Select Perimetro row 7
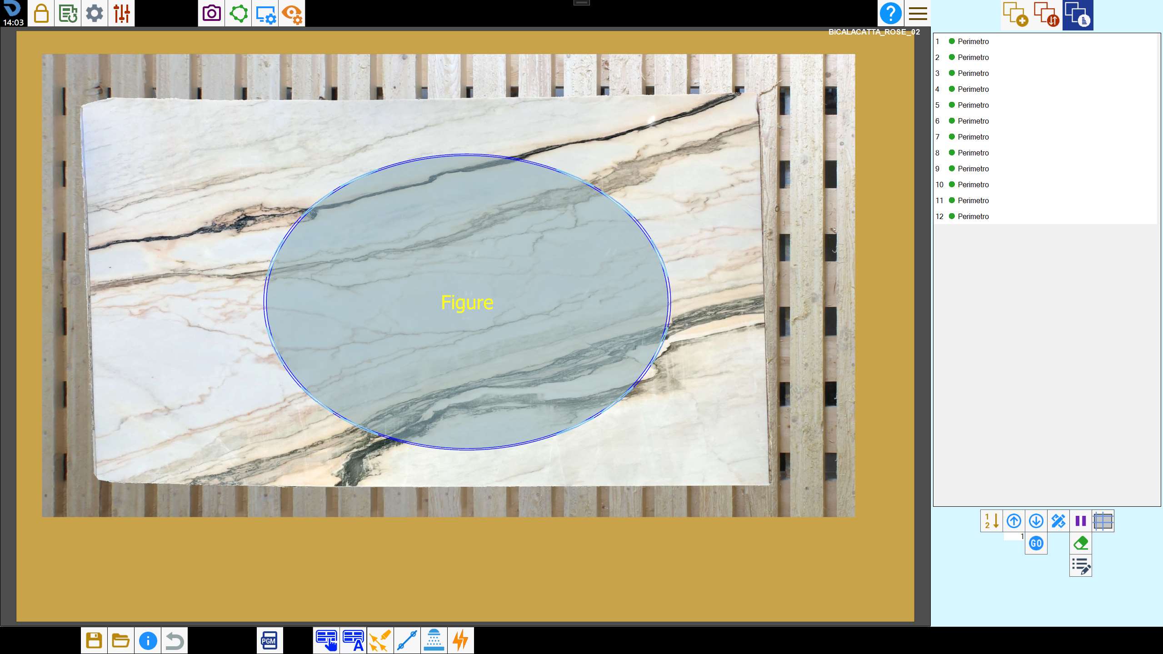1163x654 pixels. pyautogui.click(x=1045, y=137)
